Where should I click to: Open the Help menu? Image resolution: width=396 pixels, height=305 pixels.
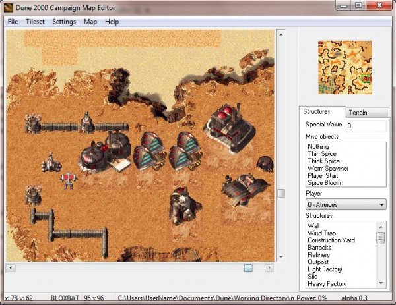point(112,22)
